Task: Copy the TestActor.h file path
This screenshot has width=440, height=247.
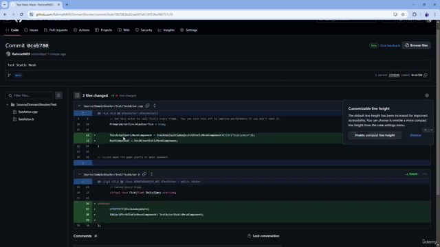Action: 144,174
